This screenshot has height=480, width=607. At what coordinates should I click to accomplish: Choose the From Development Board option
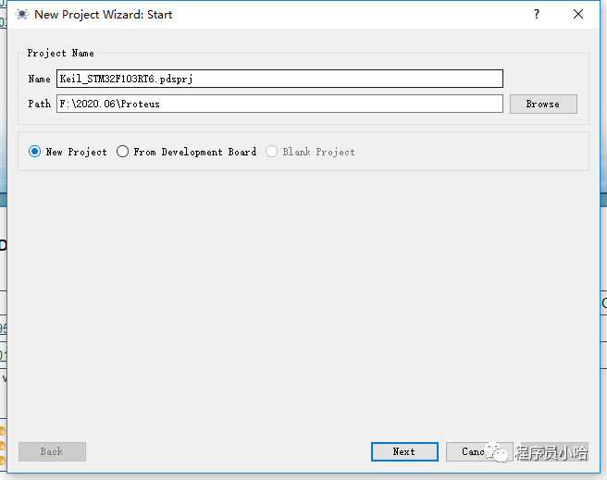(x=123, y=152)
